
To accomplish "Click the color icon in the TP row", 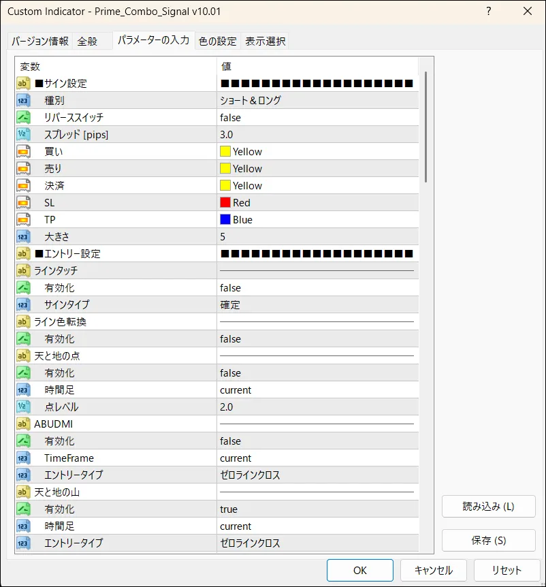I will [x=23, y=220].
